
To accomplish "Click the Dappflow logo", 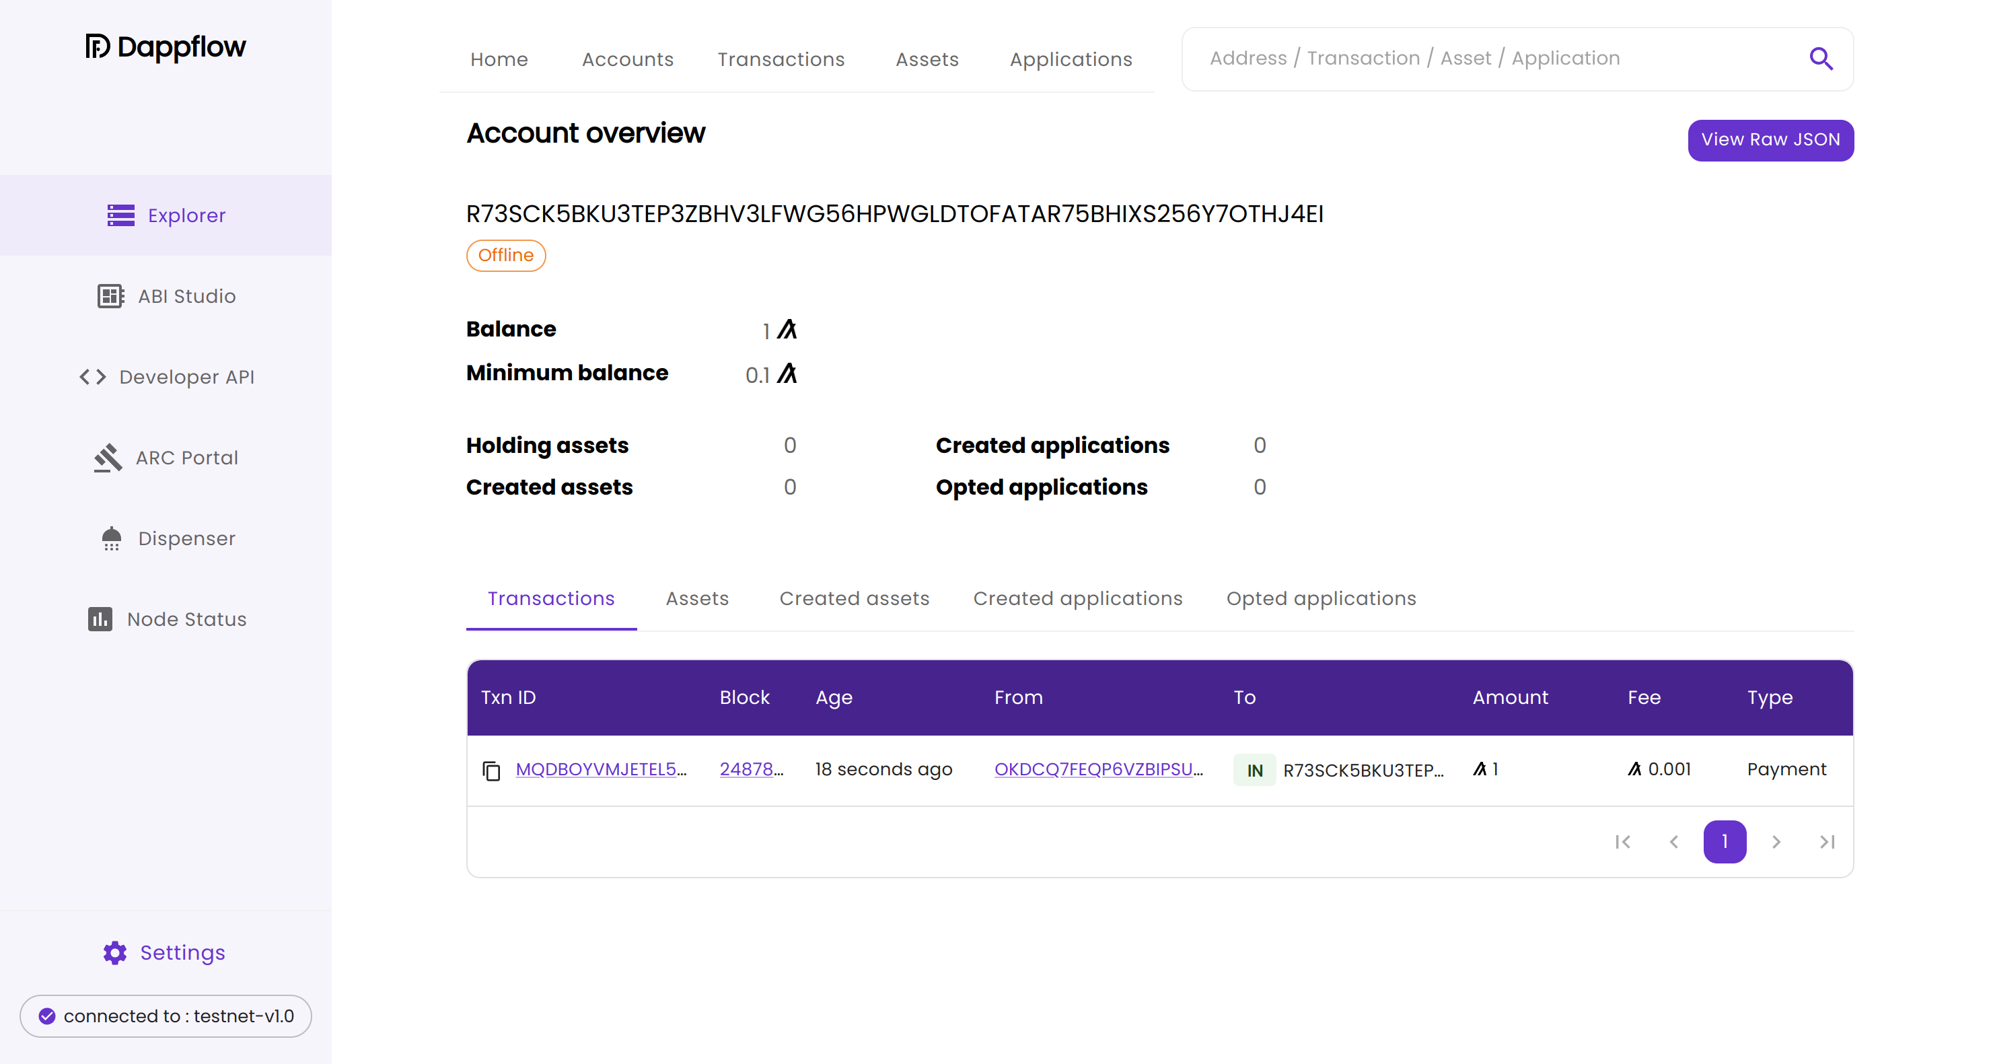I will pos(166,47).
